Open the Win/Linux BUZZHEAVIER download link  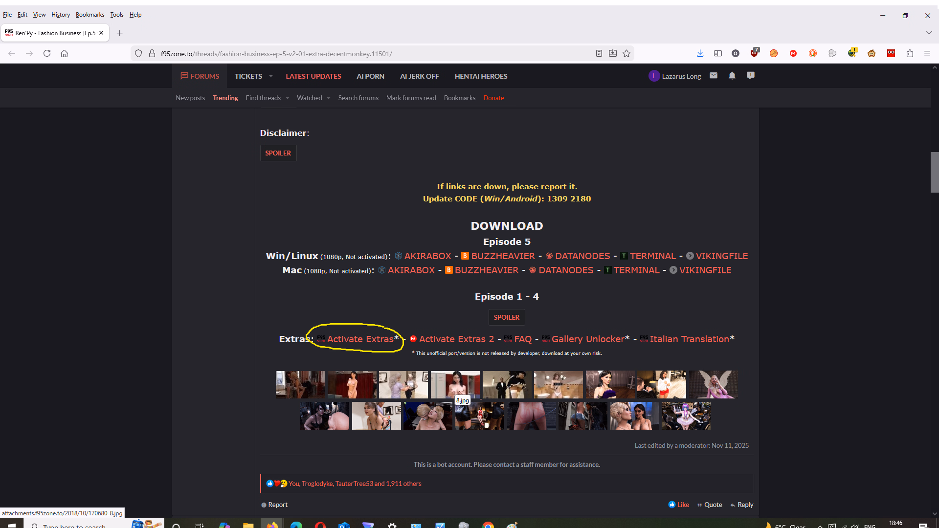(503, 256)
